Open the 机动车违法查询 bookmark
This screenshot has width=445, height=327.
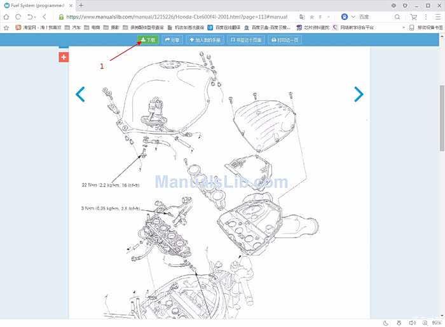point(186,27)
